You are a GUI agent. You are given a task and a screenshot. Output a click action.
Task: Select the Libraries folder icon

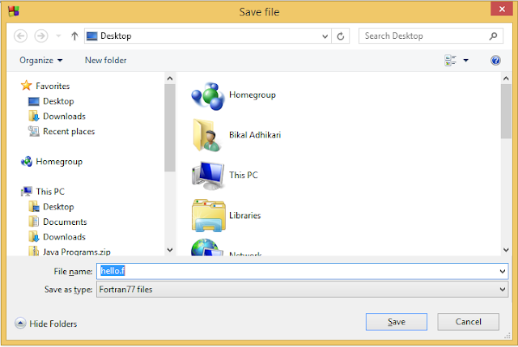[x=209, y=215]
